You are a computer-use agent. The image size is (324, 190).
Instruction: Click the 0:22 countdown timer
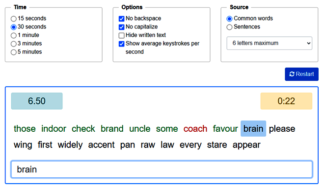pyautogui.click(x=286, y=101)
